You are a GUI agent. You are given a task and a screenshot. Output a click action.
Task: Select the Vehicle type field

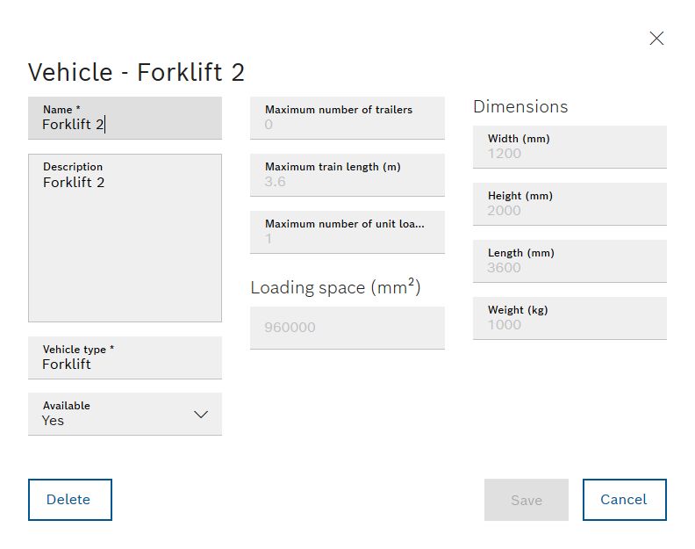(125, 358)
